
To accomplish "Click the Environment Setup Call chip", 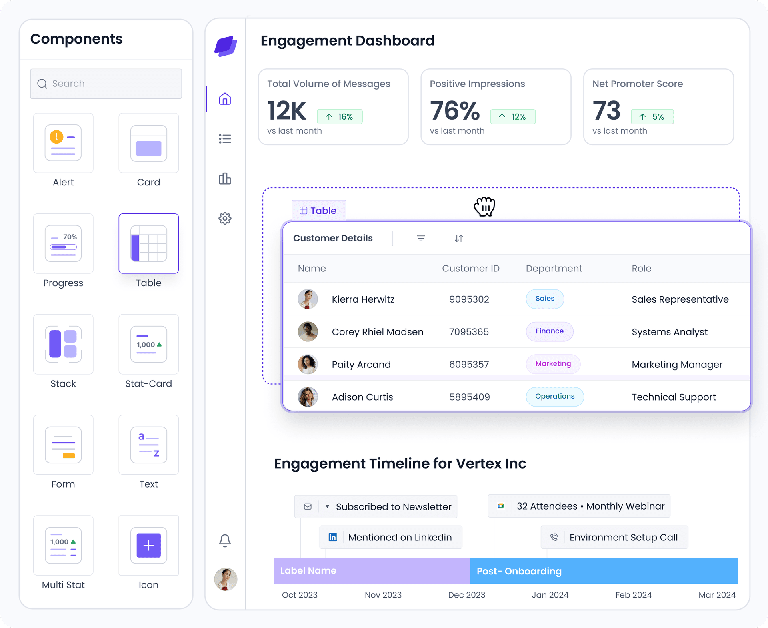I will [x=615, y=537].
